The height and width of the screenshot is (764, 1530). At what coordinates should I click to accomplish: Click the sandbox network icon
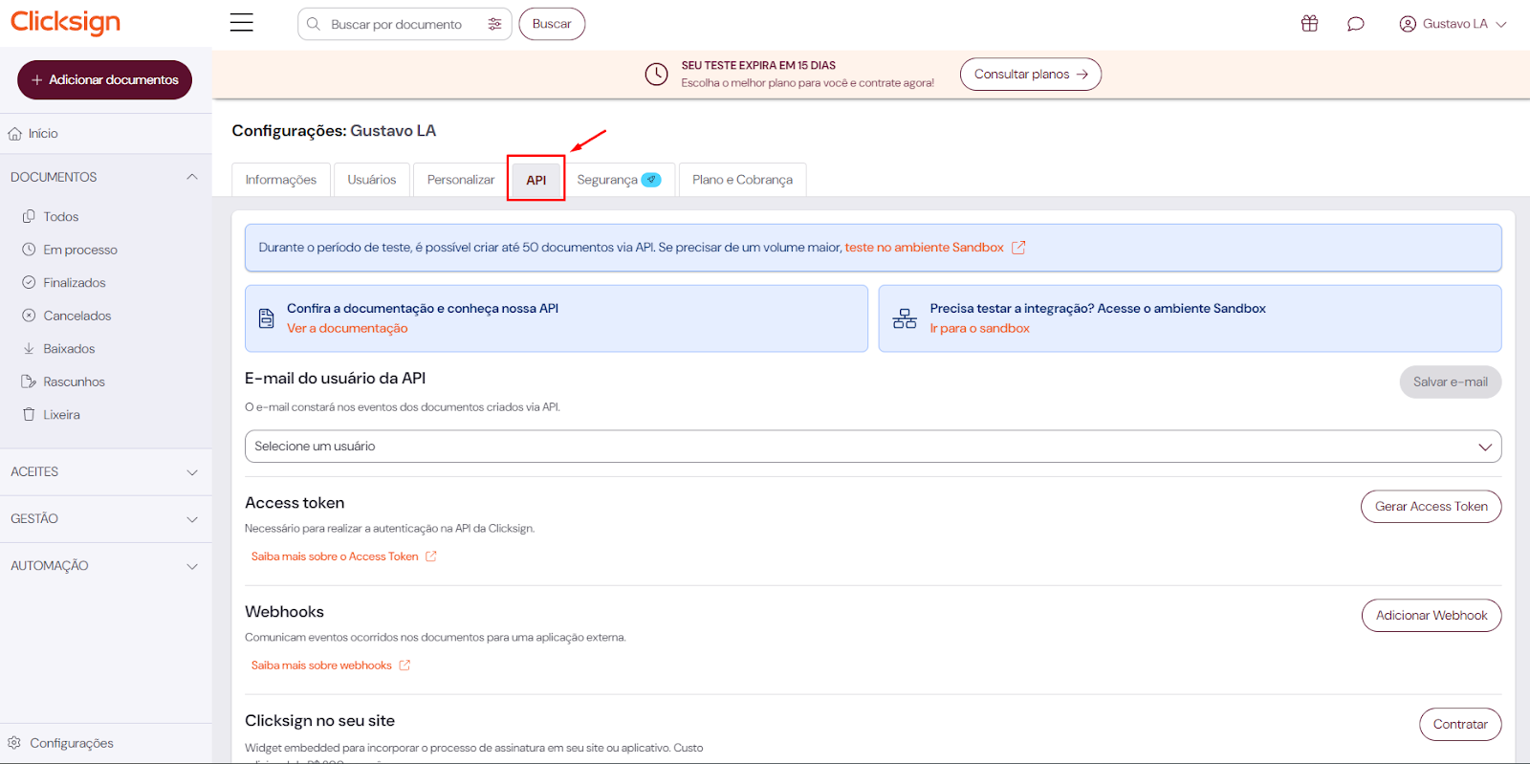[905, 318]
